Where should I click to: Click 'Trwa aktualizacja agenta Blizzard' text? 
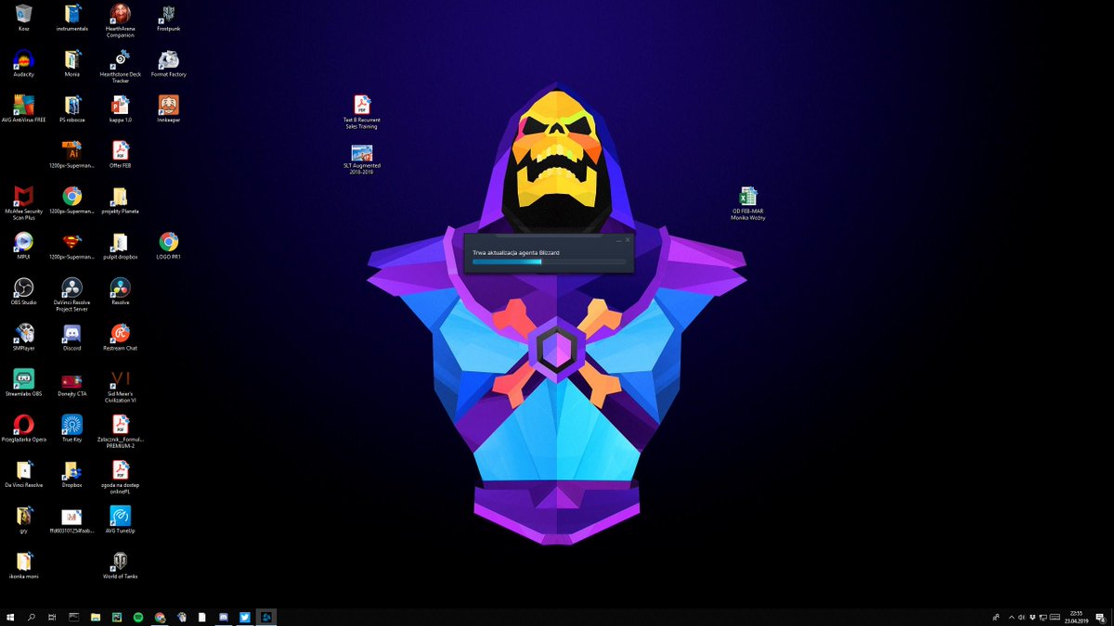pyautogui.click(x=515, y=251)
